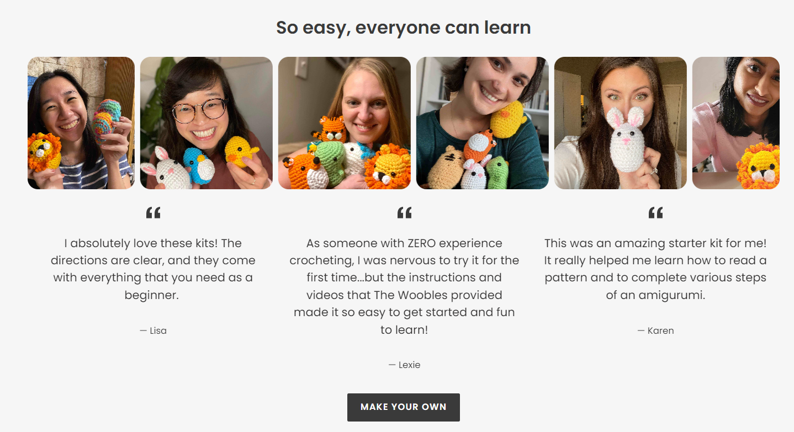Click the yellow chick held by glasses woman

coord(241,152)
